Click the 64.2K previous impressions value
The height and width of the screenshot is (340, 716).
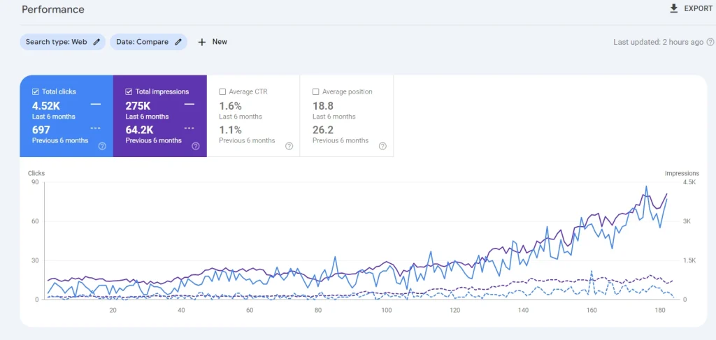141,130
